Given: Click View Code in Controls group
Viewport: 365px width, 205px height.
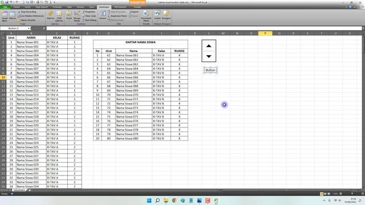Looking at the screenshot, I should 89,16.
